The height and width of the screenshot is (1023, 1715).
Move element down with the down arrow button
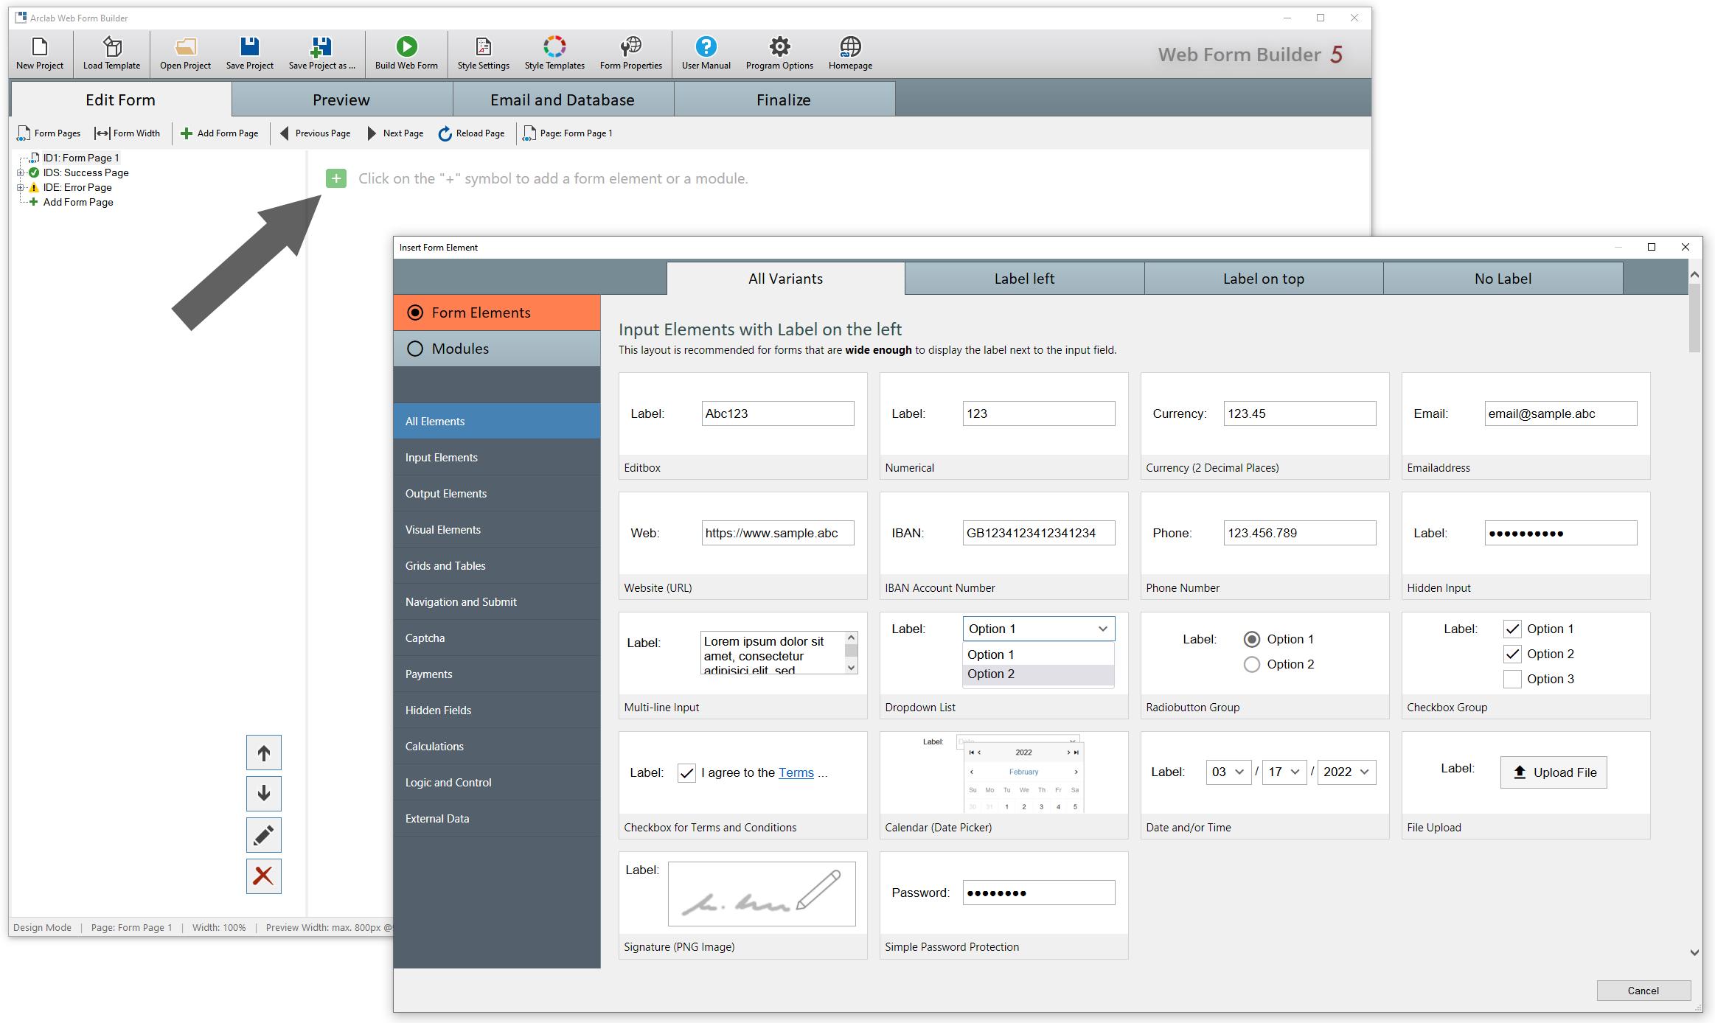click(x=264, y=794)
